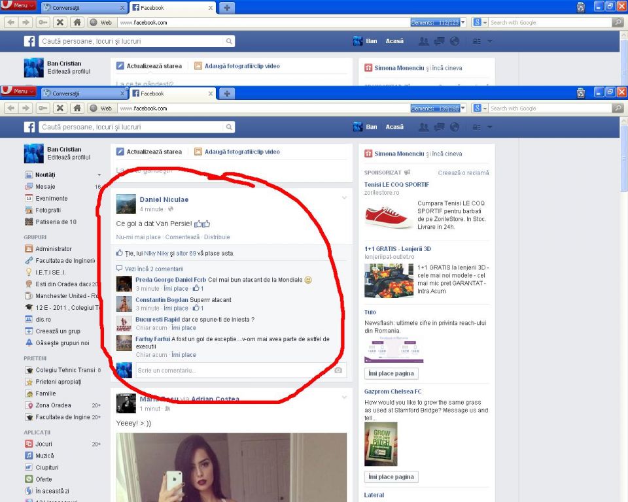This screenshot has height=502, width=628.
Task: Open notifications globe in the front Facebook header
Action: tap(455, 127)
